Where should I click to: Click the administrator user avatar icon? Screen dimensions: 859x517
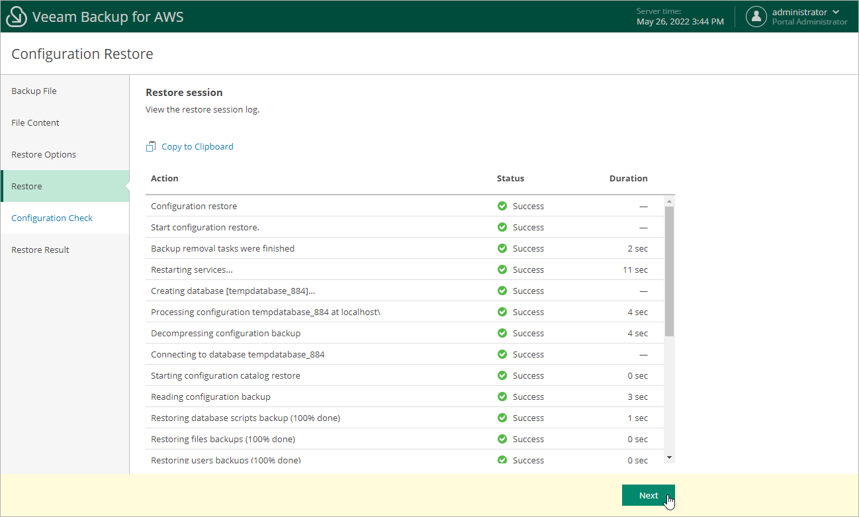tap(756, 17)
